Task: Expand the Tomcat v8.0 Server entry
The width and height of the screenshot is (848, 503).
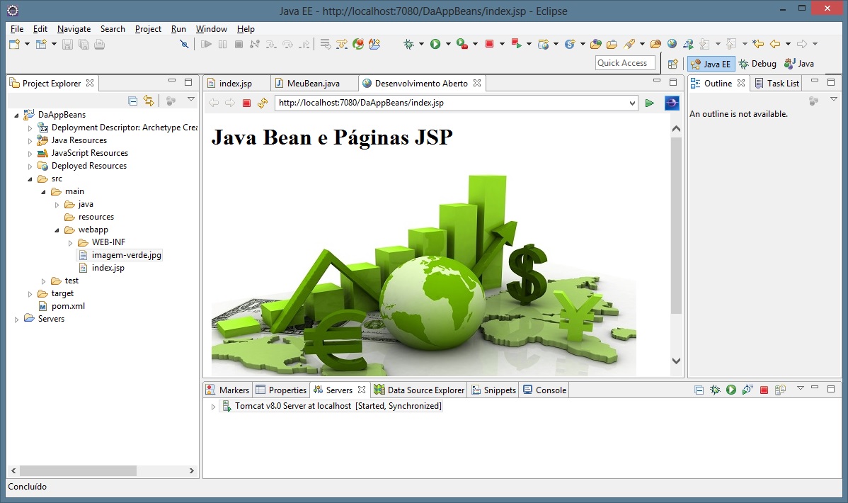Action: 213,407
